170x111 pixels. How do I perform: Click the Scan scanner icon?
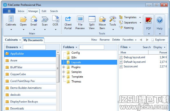[x=45, y=19]
